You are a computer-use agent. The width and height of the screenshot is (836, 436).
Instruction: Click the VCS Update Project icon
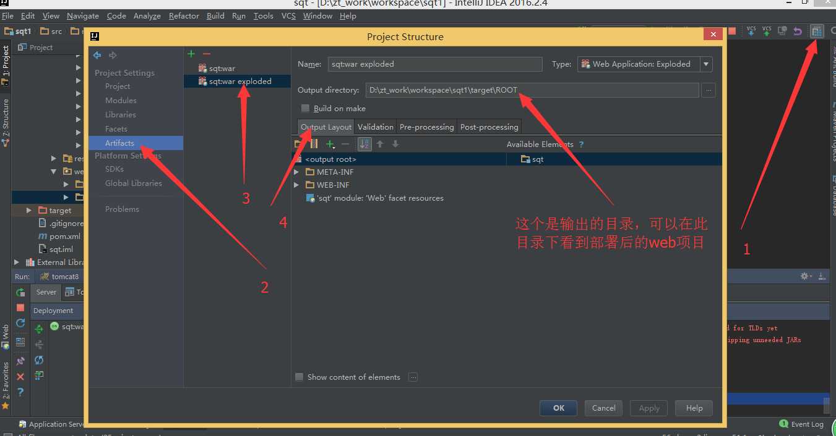pos(751,31)
